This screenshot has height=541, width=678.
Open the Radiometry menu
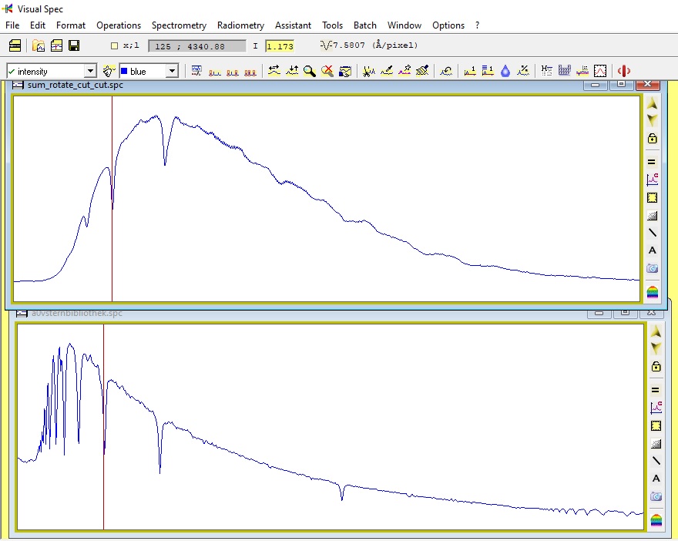tap(240, 25)
